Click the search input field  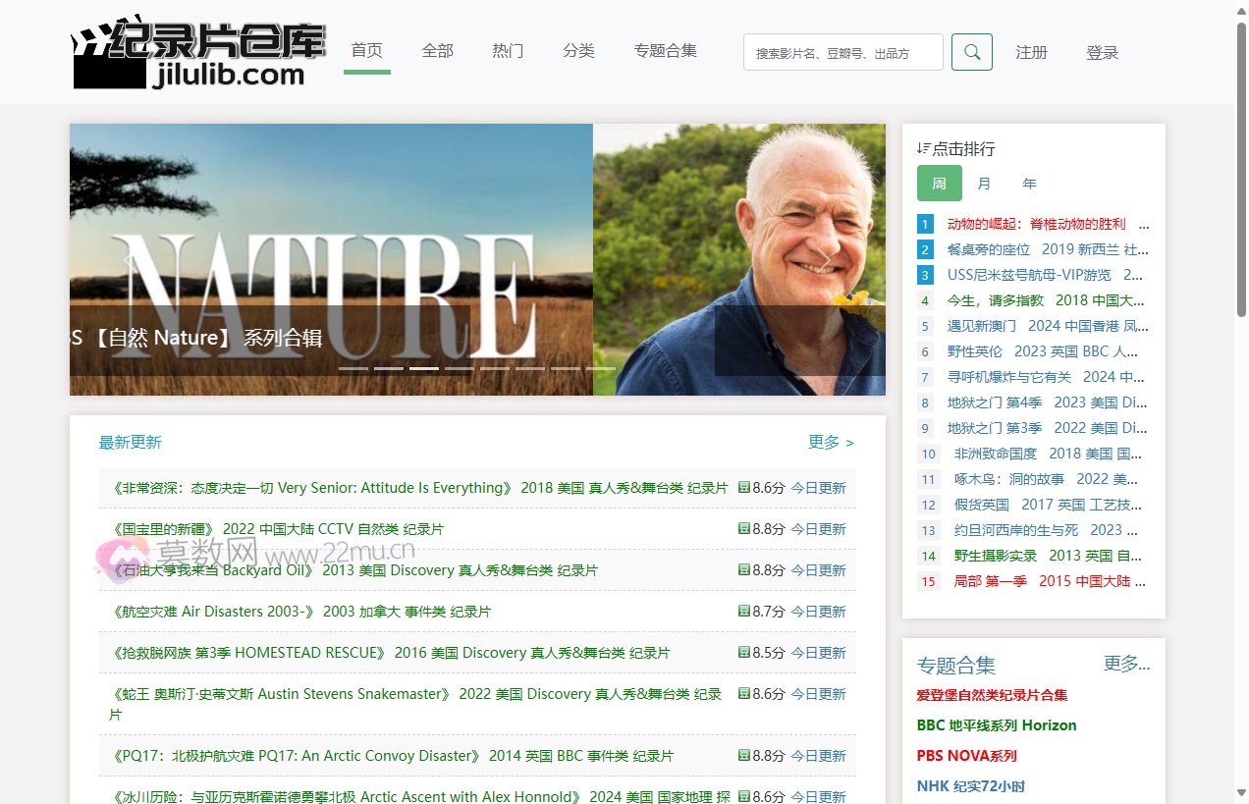click(x=842, y=52)
